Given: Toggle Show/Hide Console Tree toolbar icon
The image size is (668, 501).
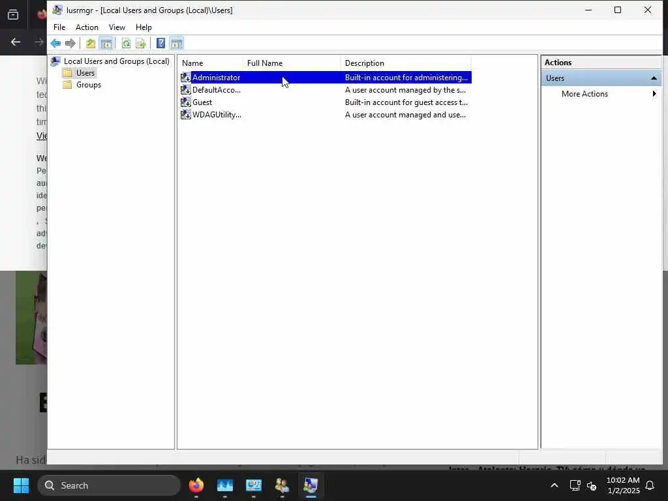Looking at the screenshot, I should coord(106,43).
